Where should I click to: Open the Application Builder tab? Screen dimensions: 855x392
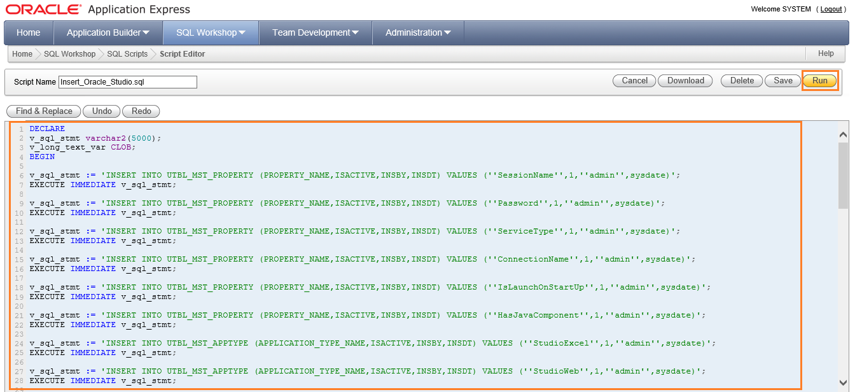[x=108, y=32]
